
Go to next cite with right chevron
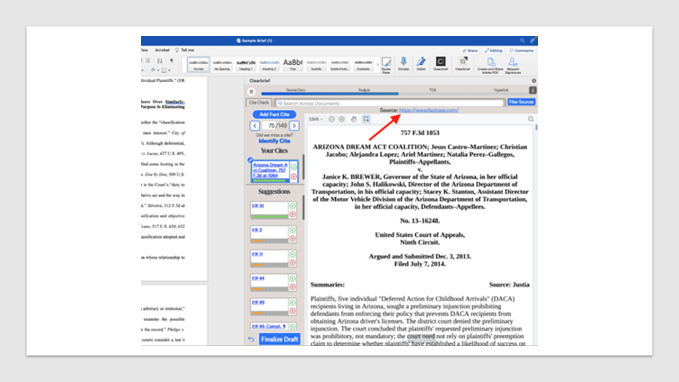(x=294, y=126)
